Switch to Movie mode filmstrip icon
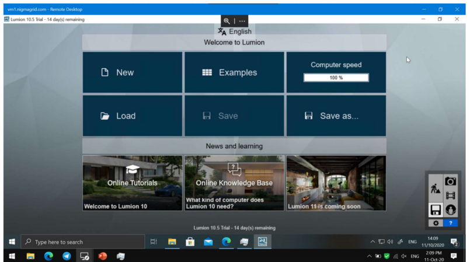The height and width of the screenshot is (262, 470). coord(450,195)
